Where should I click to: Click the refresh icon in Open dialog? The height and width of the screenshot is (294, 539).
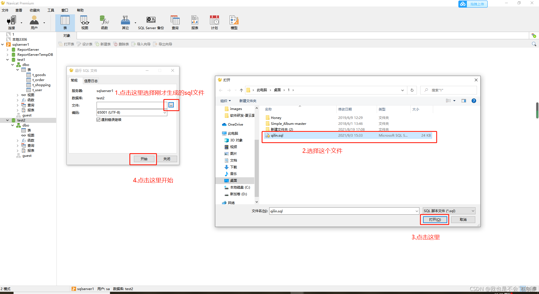pyautogui.click(x=412, y=90)
